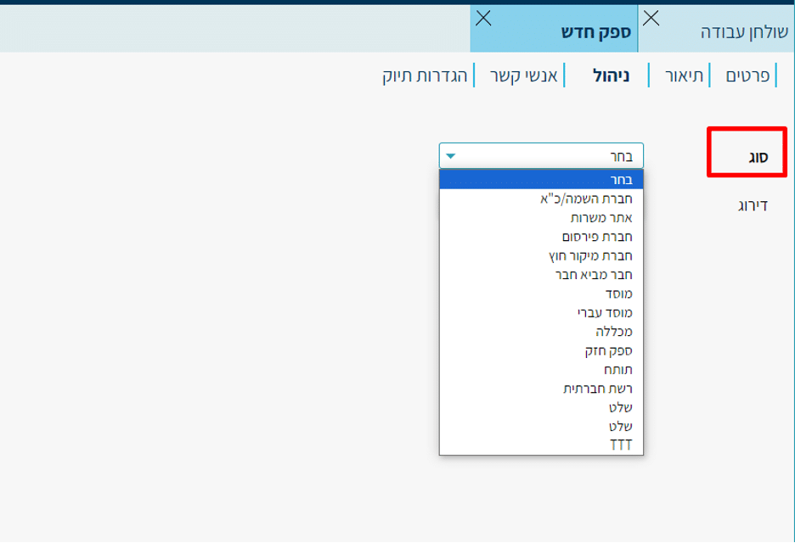Select חברת השמה/כ"א from the list
The image size is (795, 543).
[x=541, y=199]
